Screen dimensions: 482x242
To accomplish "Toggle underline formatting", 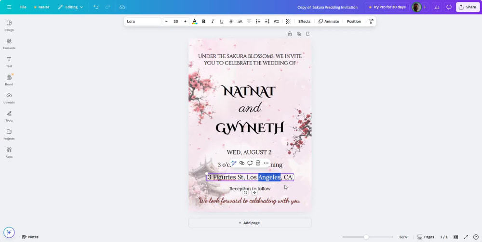I will (x=222, y=21).
